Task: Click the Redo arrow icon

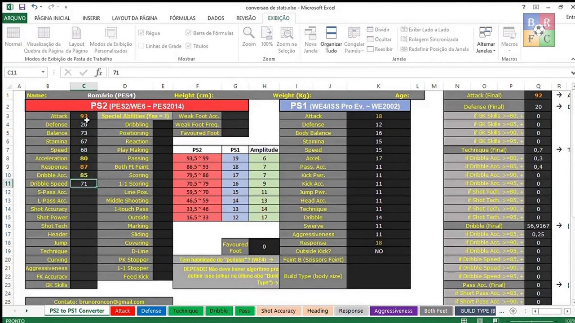Action: [51, 7]
